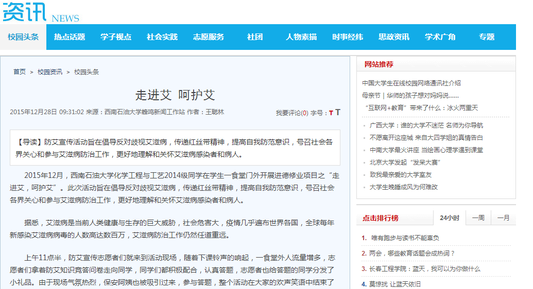
Task: Open the 校园头条 navigation tab
Action: pyautogui.click(x=23, y=37)
